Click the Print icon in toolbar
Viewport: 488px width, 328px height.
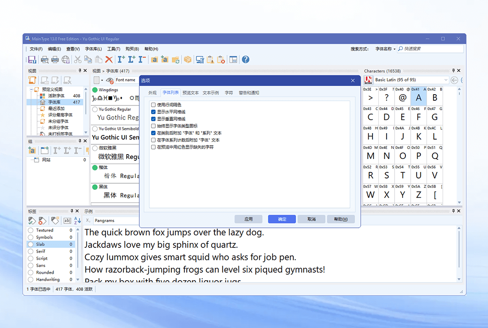[x=55, y=60]
